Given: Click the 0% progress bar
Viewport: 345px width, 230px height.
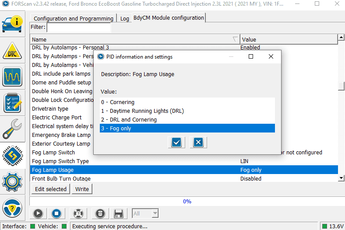Looking at the screenshot, I should coord(187,201).
